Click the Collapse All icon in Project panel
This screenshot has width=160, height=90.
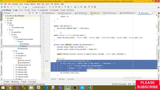[x=33, y=13]
